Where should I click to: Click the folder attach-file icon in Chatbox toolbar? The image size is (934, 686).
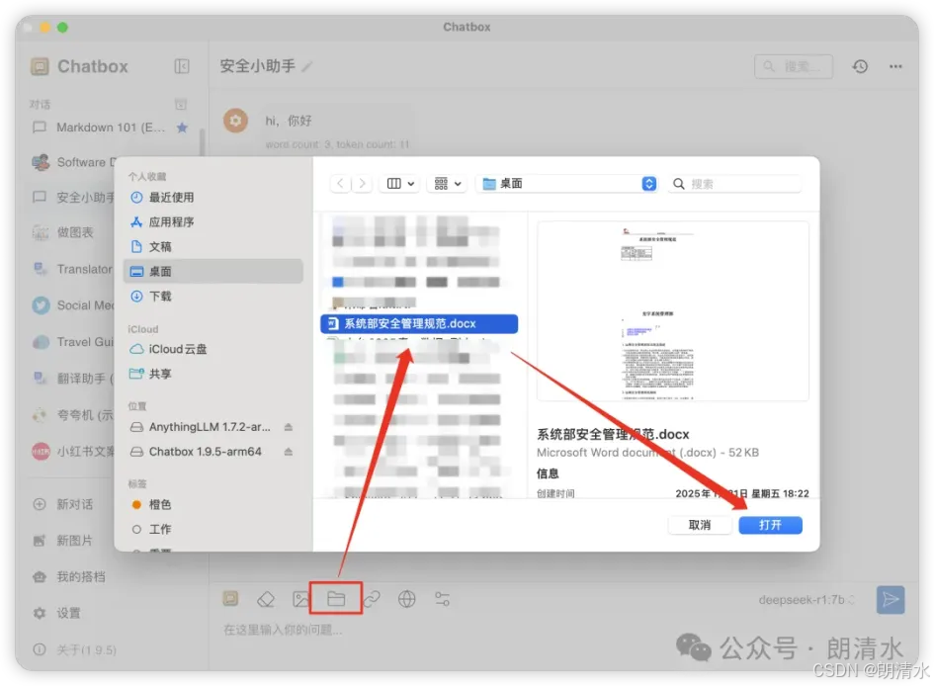click(x=336, y=598)
